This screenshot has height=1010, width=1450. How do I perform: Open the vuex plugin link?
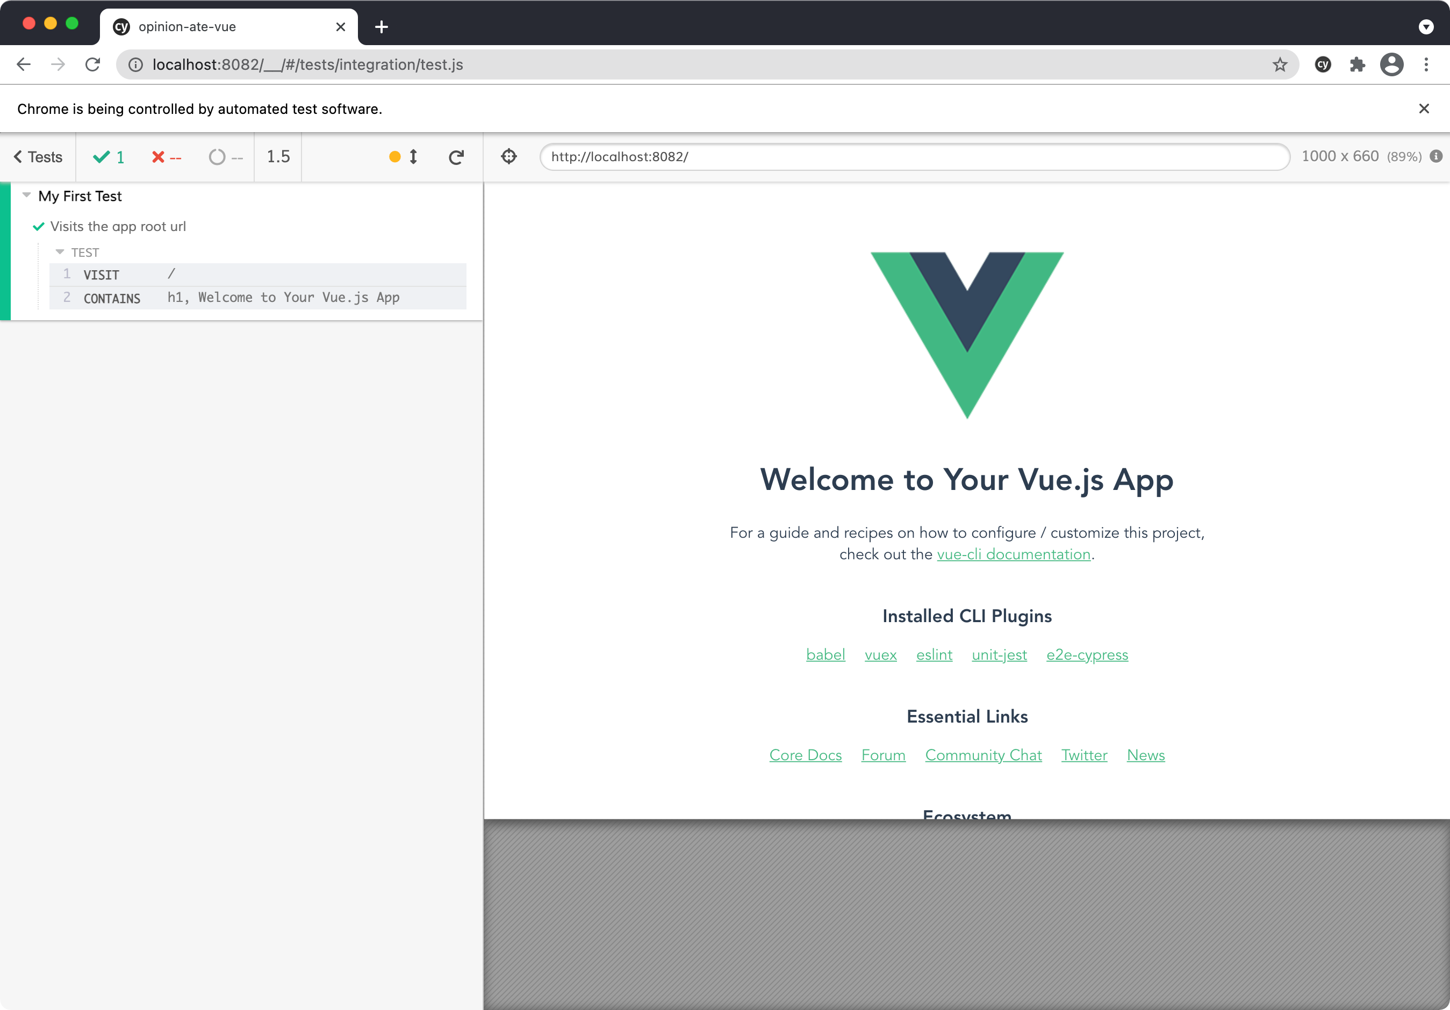click(x=880, y=654)
